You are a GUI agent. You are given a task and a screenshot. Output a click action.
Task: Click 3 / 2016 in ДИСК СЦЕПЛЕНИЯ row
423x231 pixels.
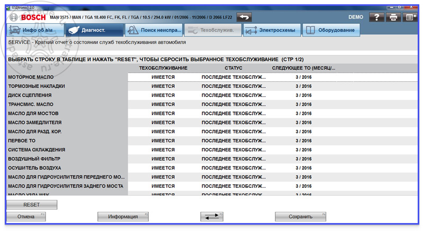303,95
